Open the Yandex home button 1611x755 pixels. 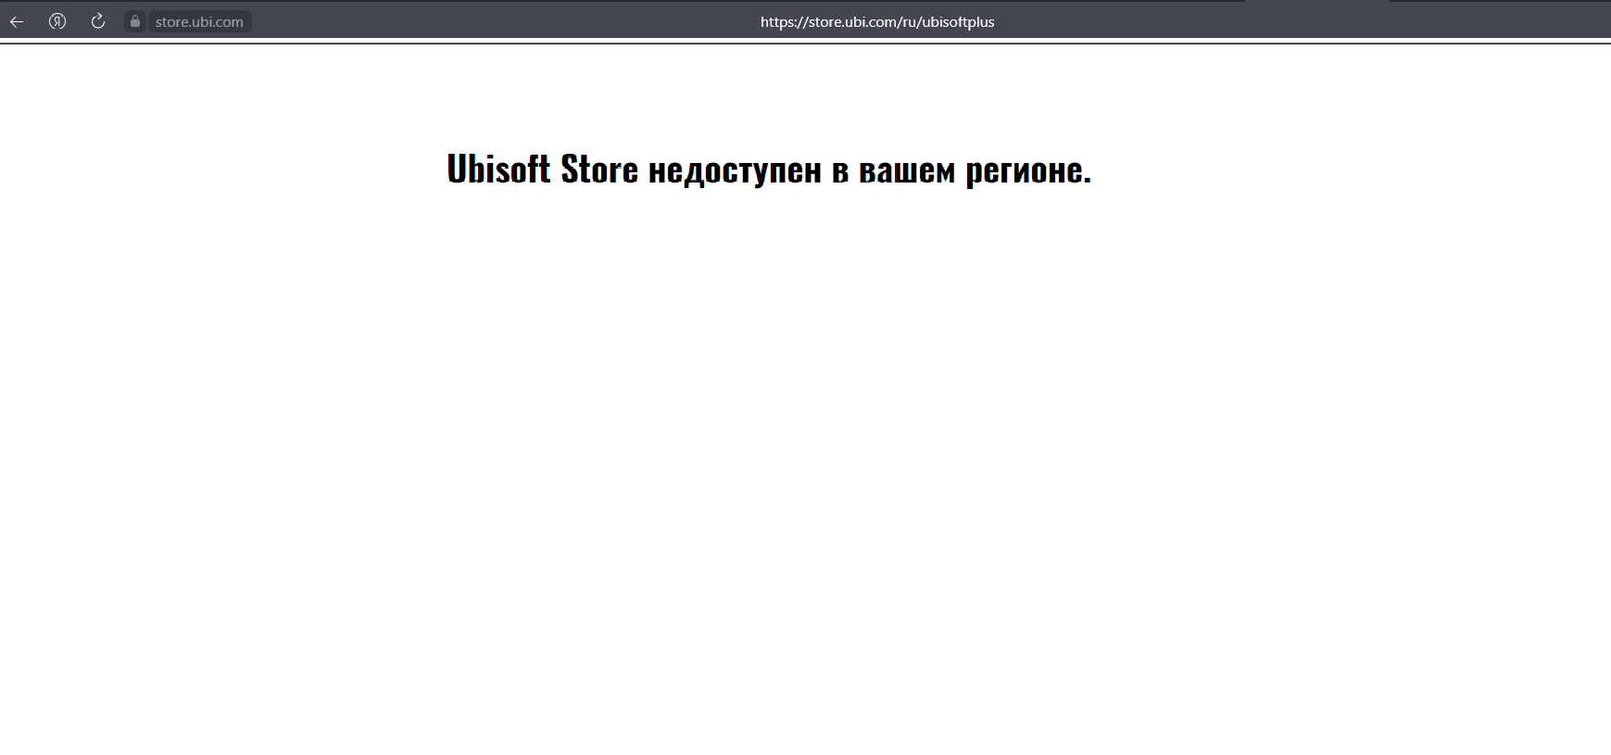(x=57, y=21)
